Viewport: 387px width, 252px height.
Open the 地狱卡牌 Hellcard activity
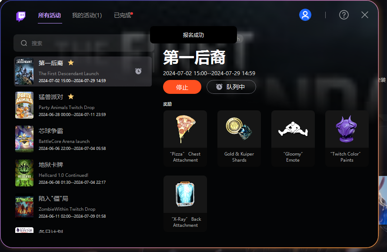coord(83,173)
